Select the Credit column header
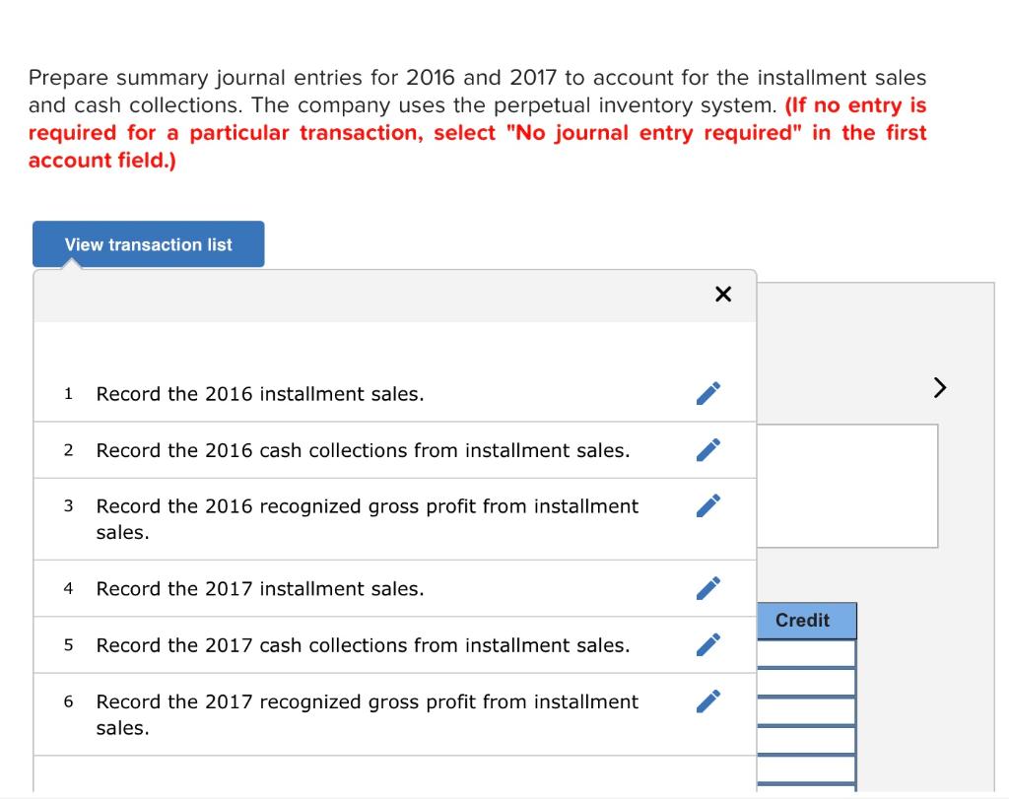Image resolution: width=1009 pixels, height=799 pixels. pos(804,621)
